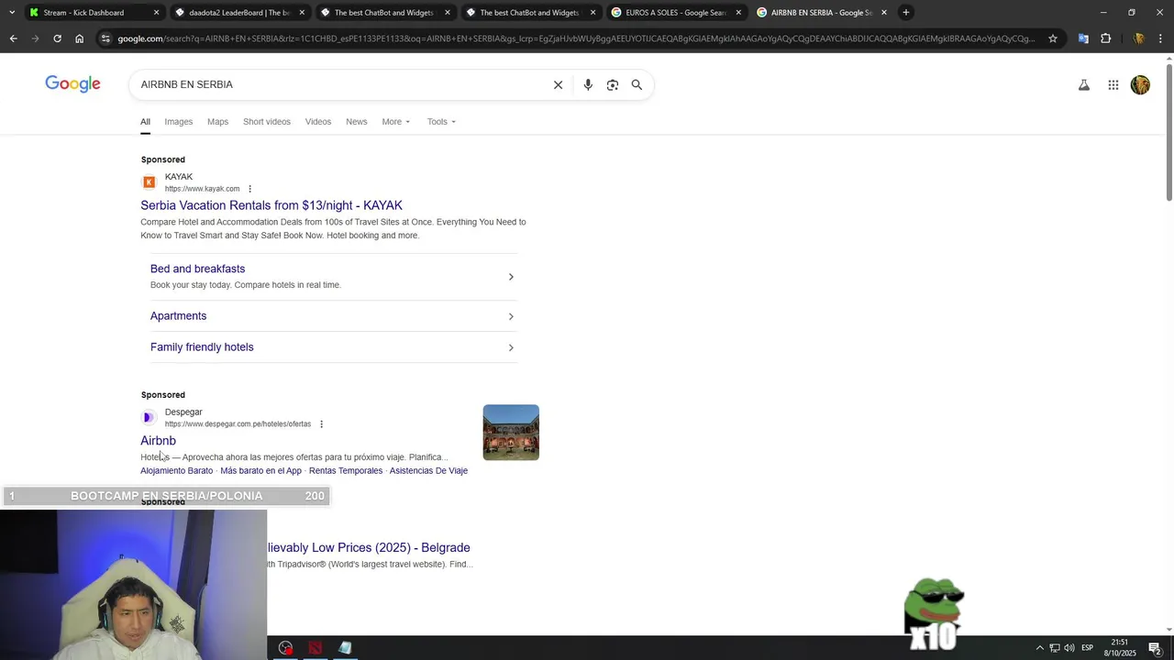The image size is (1174, 660).
Task: Click the magnifier search button
Action: click(x=637, y=84)
